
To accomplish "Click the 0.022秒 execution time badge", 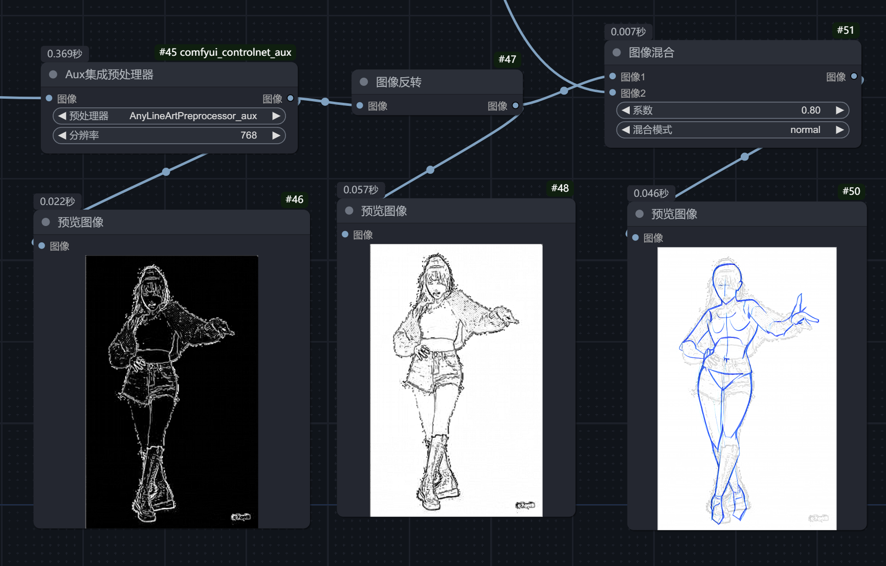I will click(x=57, y=201).
